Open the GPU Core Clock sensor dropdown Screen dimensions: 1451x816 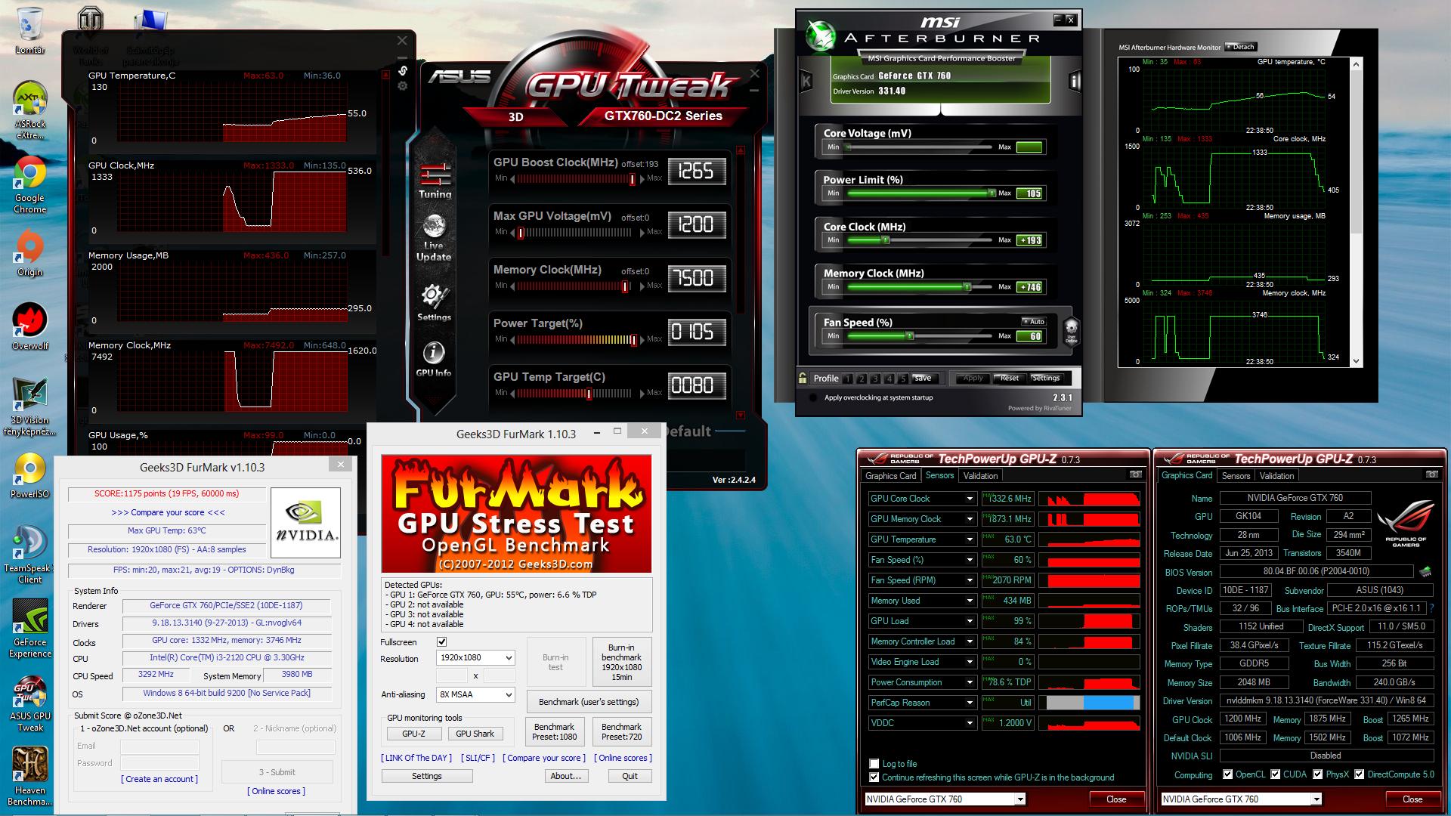click(970, 499)
